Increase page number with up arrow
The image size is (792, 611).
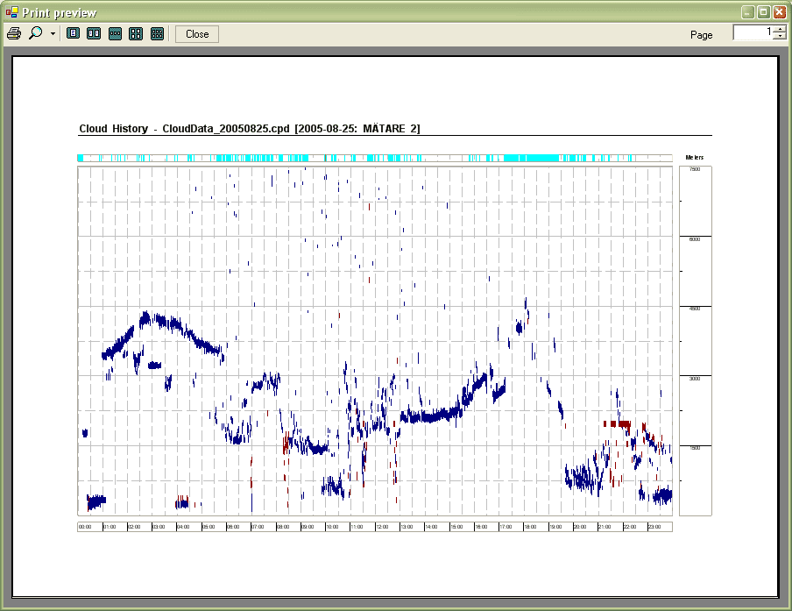781,29
